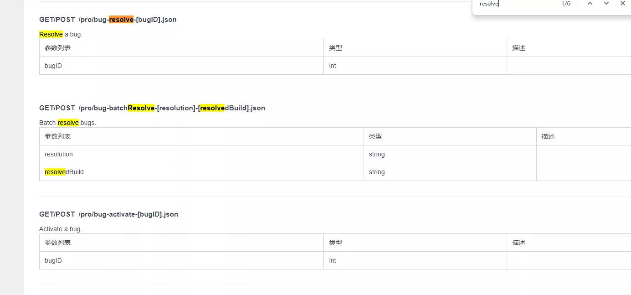Go to previous find match arrow

[590, 4]
